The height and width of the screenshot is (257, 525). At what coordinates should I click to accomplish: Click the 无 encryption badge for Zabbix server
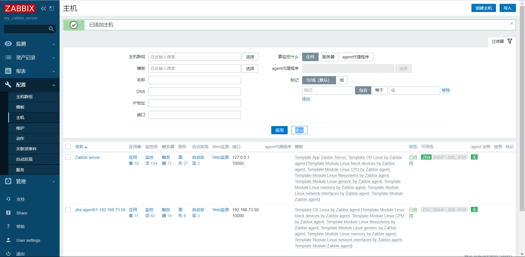point(474,157)
